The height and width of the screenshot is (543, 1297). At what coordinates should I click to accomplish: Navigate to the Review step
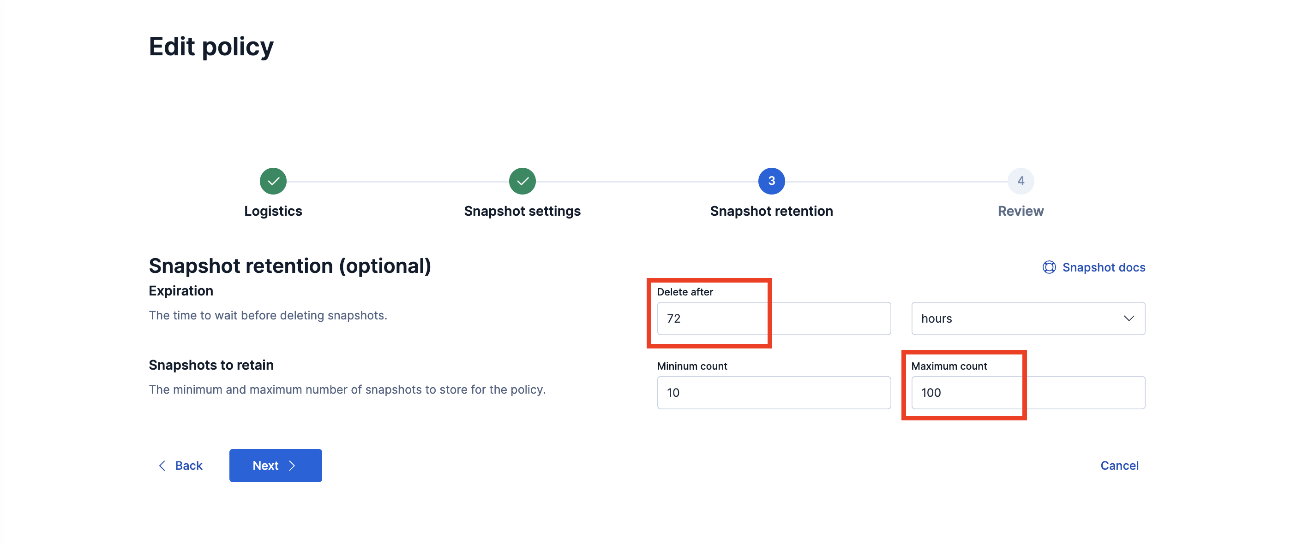(1020, 211)
